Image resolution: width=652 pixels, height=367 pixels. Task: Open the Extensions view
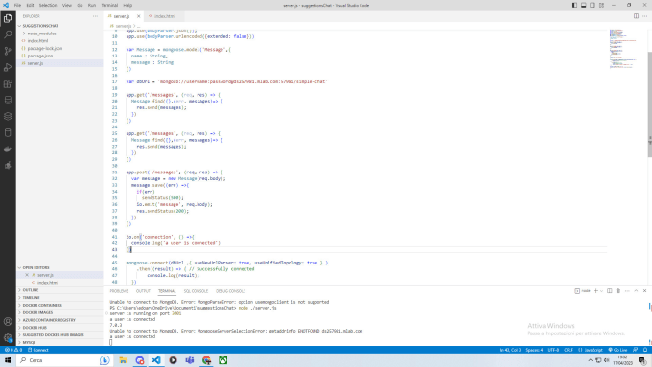[8, 84]
